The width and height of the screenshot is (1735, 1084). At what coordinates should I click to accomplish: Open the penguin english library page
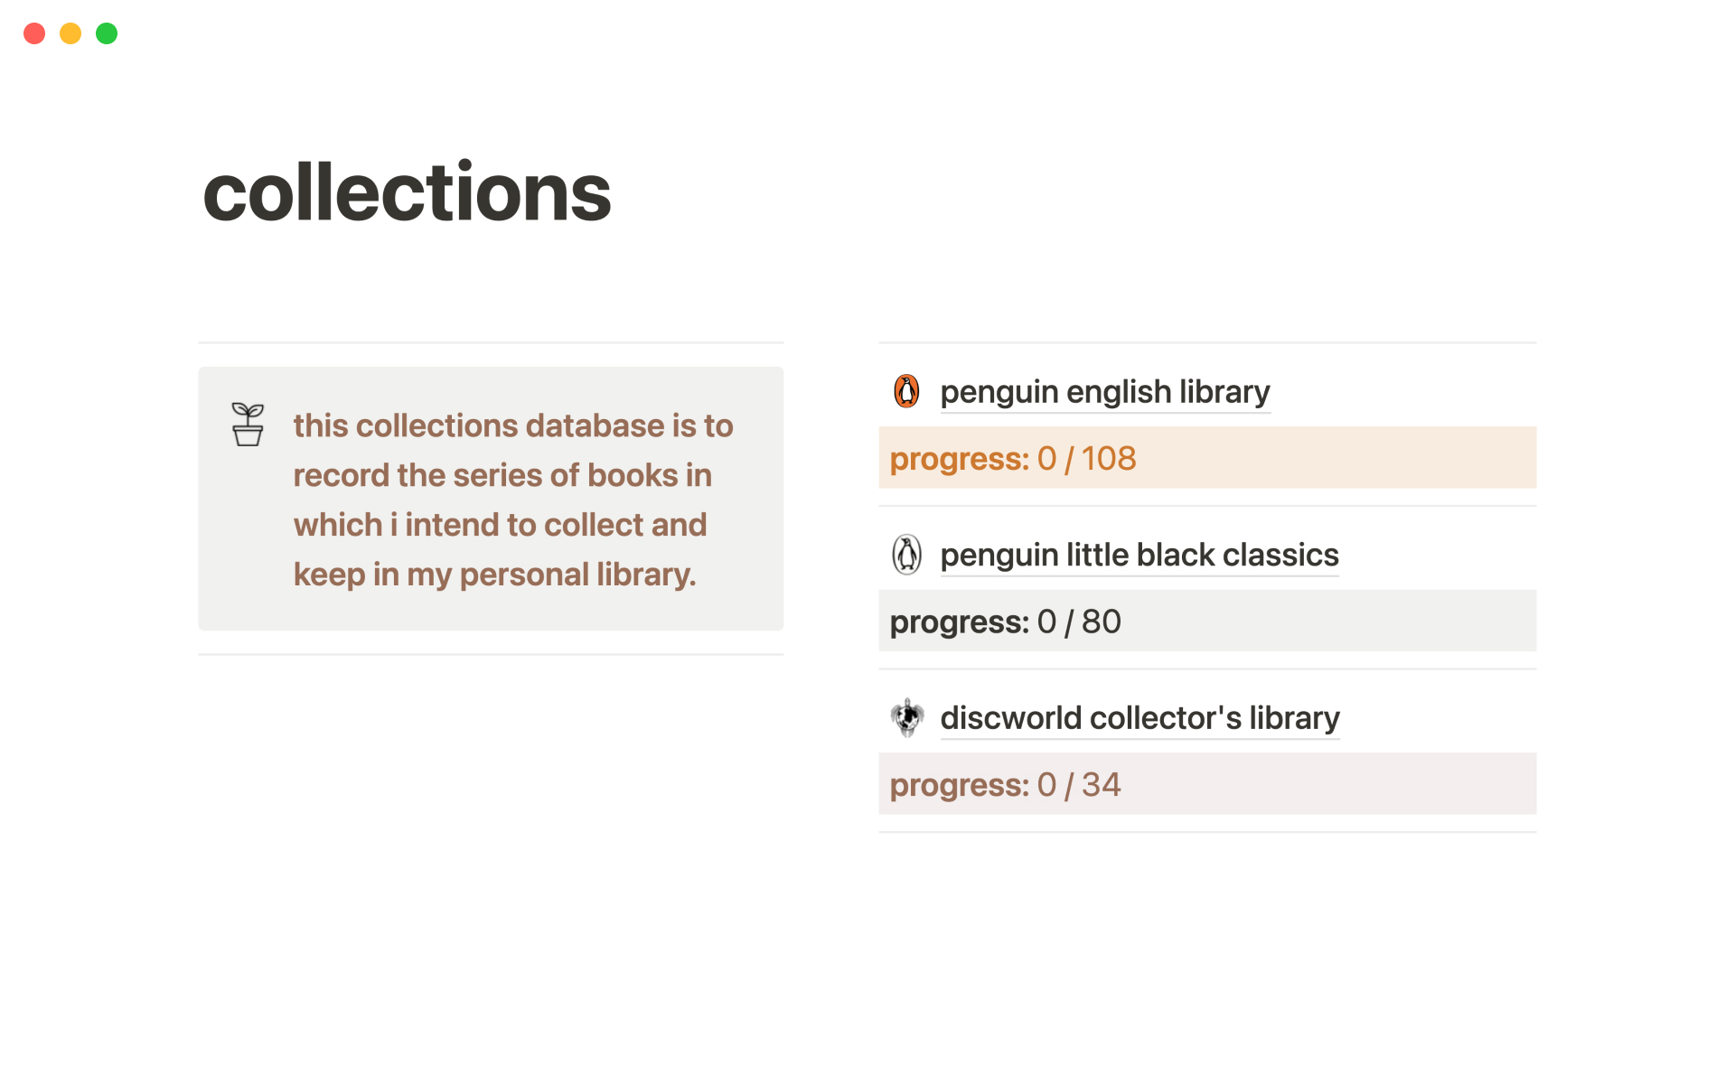tap(1104, 392)
